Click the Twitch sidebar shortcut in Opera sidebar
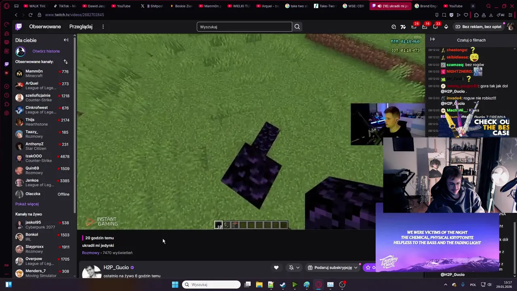Viewport: 517px width, 291px height. point(6,64)
